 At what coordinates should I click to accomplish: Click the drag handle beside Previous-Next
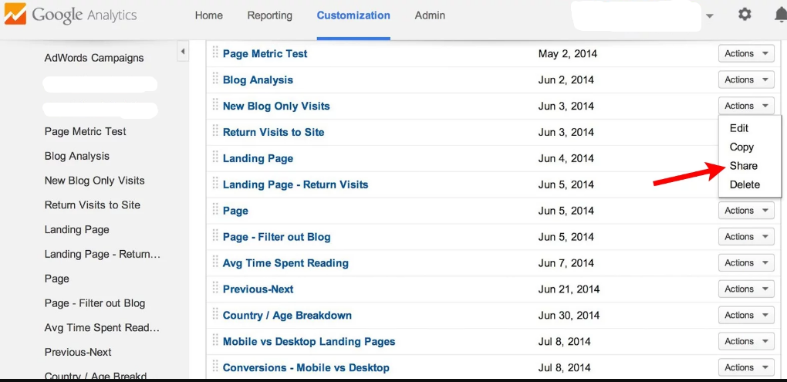click(215, 289)
